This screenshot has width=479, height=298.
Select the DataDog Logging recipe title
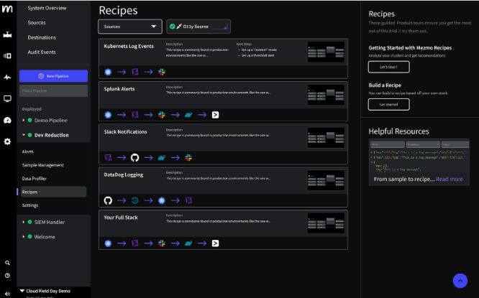[124, 174]
